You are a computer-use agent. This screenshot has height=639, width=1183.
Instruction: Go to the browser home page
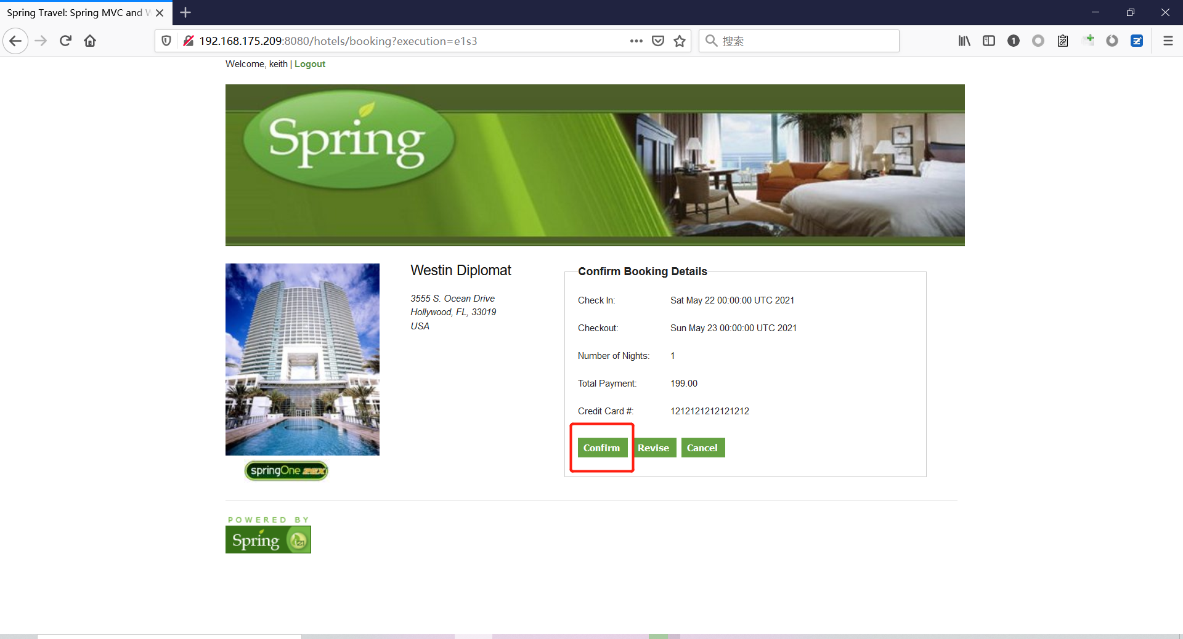coord(90,41)
